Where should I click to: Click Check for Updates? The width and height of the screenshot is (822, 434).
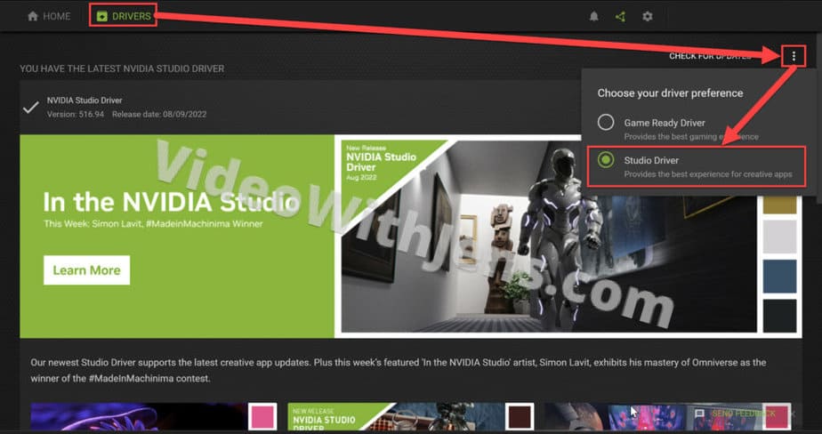click(710, 56)
